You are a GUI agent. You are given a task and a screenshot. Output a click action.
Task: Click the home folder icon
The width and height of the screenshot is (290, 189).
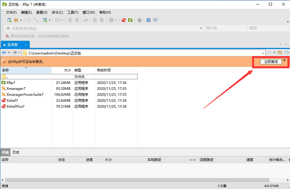pos(280,53)
